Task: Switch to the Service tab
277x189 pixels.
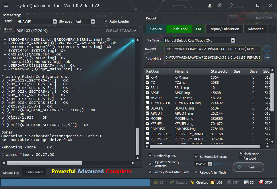Action: tap(156, 29)
